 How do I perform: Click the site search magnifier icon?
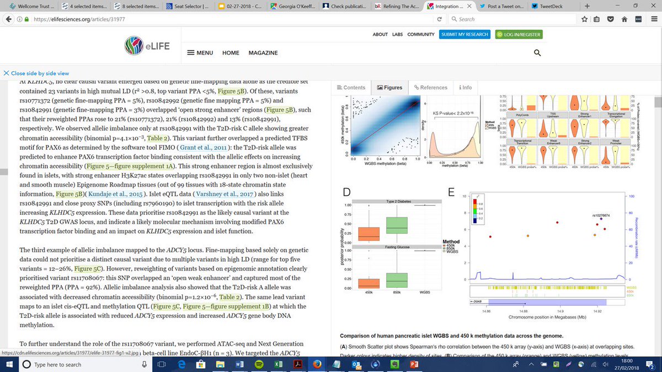tap(537, 53)
